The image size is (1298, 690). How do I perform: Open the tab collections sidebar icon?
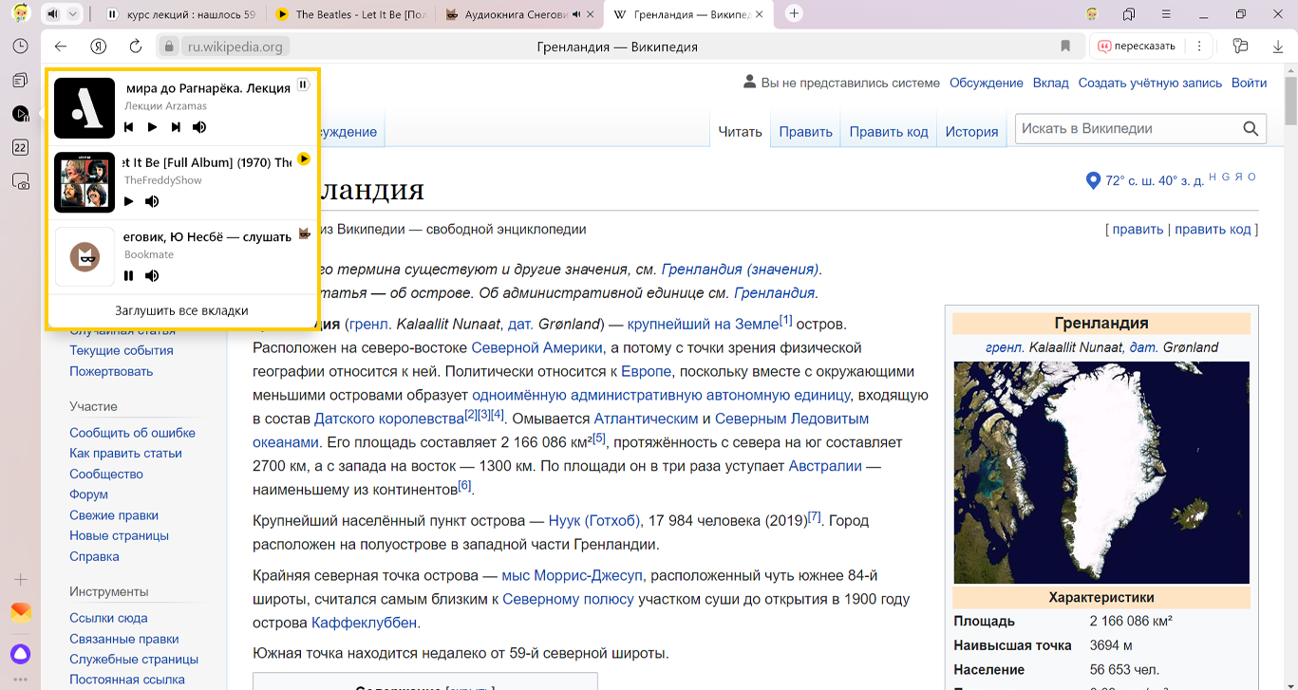pos(20,81)
